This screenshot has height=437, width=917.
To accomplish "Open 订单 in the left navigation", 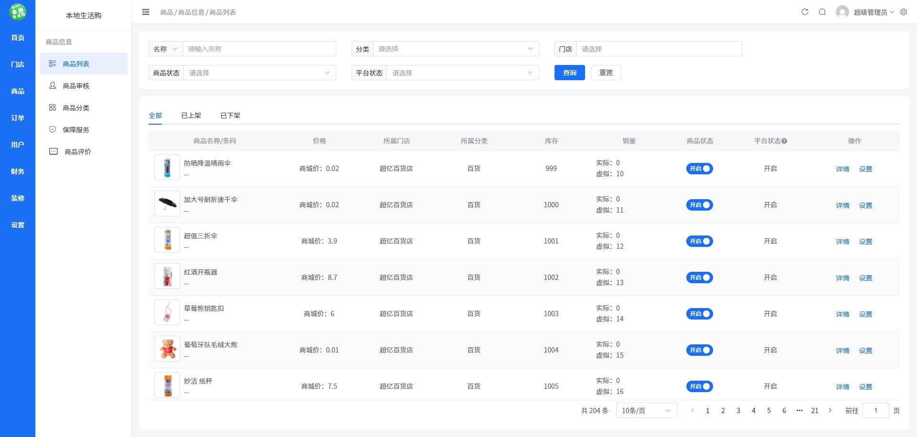I will tap(18, 118).
